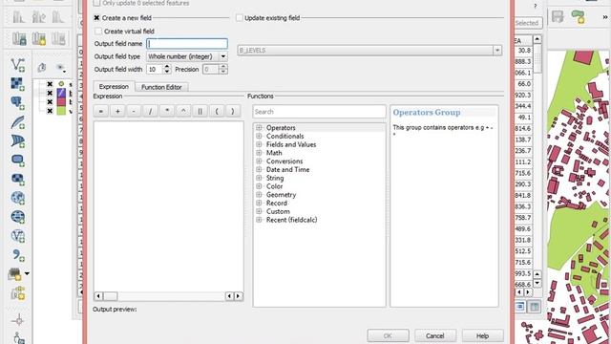Toggle visibility of the point symbol layer

pos(50,84)
